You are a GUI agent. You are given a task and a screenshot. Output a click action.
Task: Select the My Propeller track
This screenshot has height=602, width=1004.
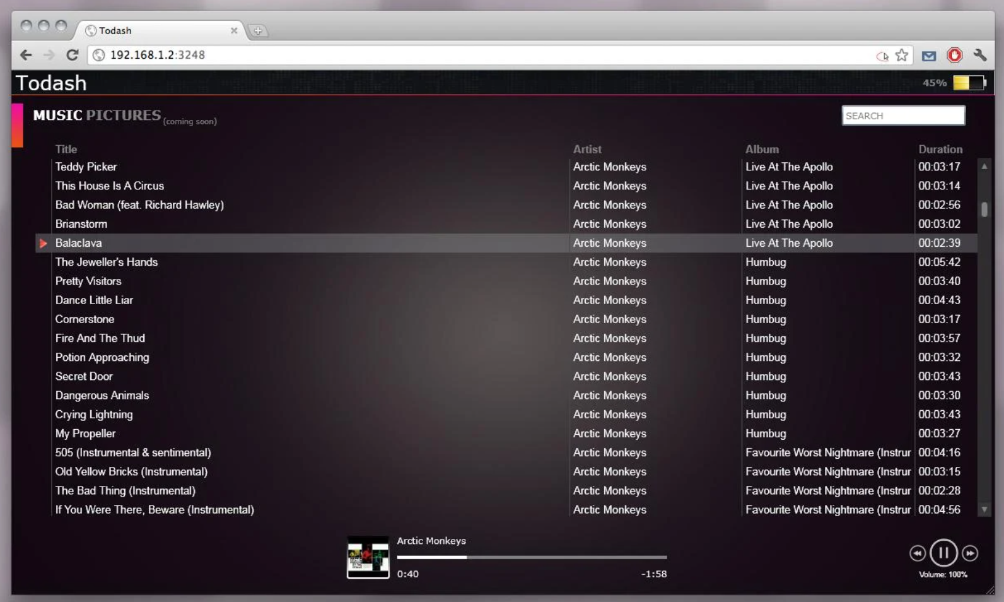[x=85, y=434]
